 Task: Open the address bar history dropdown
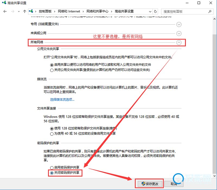point(150,12)
